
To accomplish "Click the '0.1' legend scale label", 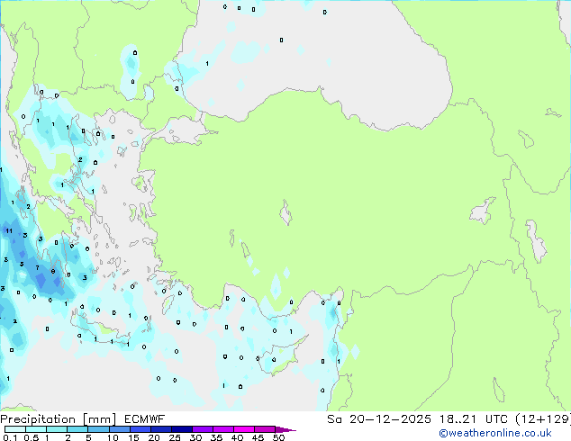I will coord(10,437).
